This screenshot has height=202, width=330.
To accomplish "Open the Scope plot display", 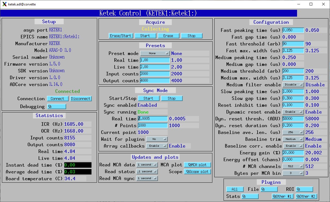I will pyautogui.click(x=197, y=172).
